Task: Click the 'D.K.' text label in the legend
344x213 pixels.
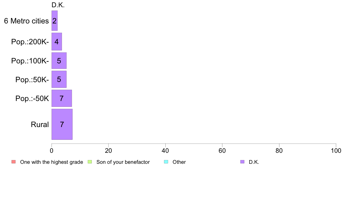Action: (254, 162)
